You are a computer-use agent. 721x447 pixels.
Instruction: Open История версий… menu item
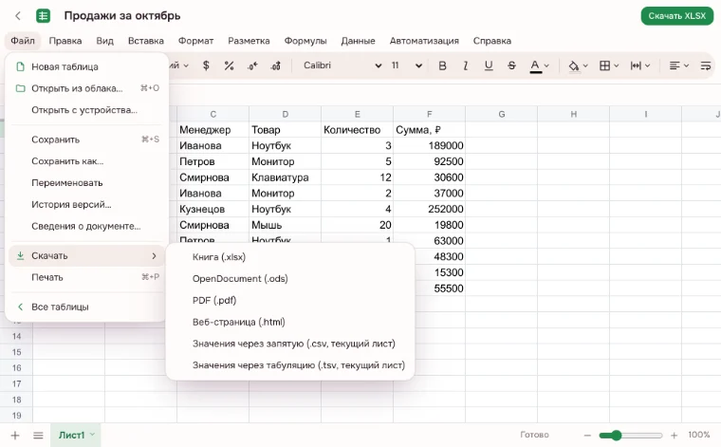click(x=86, y=204)
